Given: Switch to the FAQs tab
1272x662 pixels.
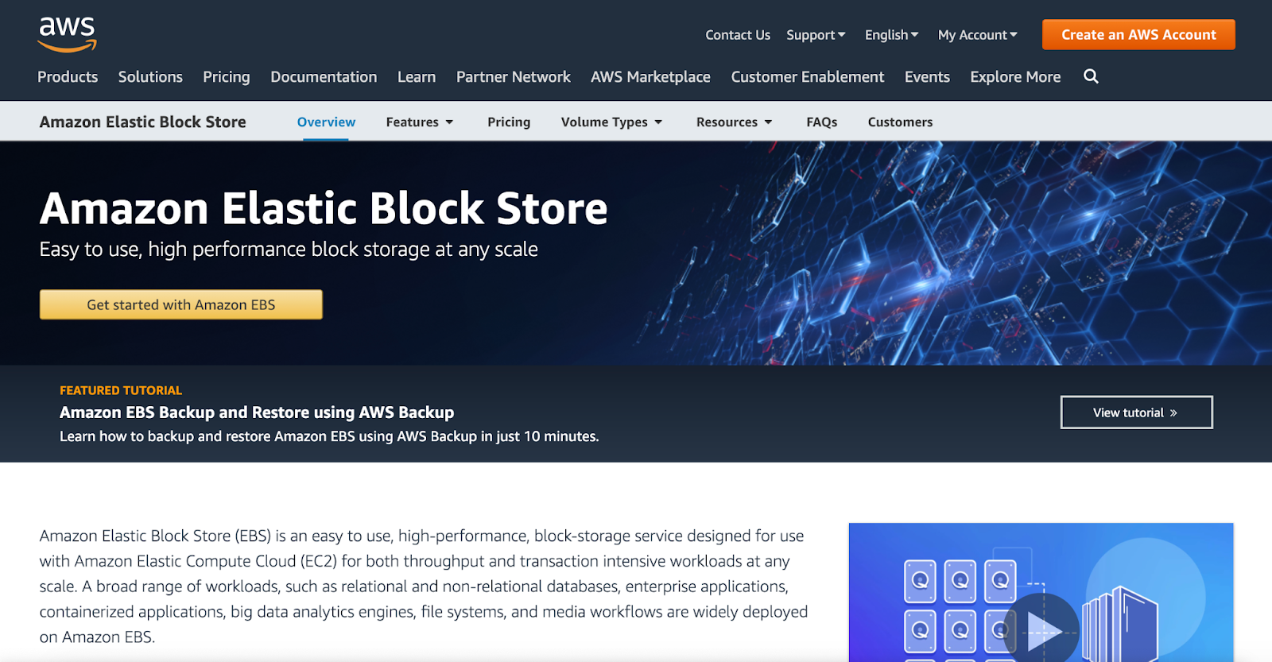Looking at the screenshot, I should pos(822,122).
